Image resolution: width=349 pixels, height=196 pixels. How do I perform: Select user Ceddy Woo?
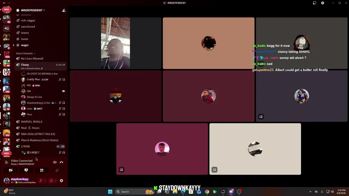pyautogui.click(x=43, y=79)
